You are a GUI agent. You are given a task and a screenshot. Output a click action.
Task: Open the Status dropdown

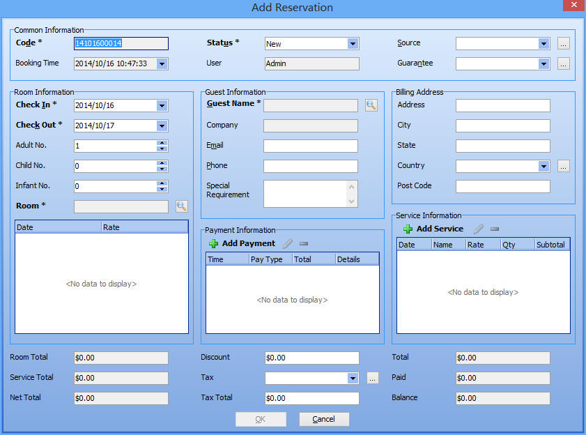(x=353, y=43)
